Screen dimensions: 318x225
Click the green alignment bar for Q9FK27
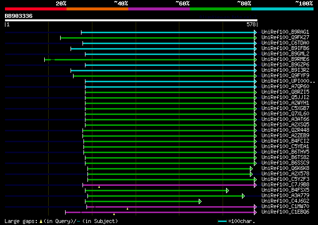pos(157,38)
